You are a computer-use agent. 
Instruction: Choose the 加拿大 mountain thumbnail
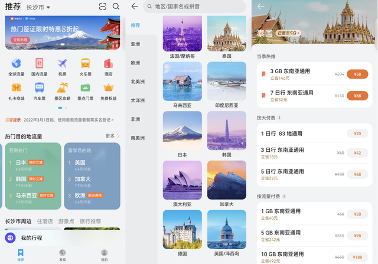(227, 180)
